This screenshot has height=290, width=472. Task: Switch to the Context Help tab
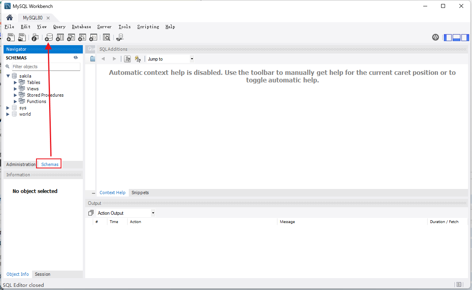tap(112, 193)
